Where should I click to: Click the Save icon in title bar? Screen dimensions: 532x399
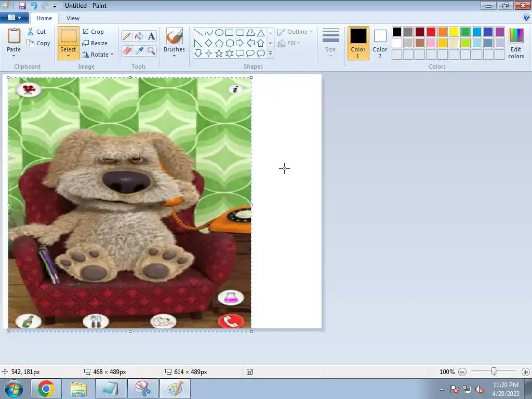point(22,5)
